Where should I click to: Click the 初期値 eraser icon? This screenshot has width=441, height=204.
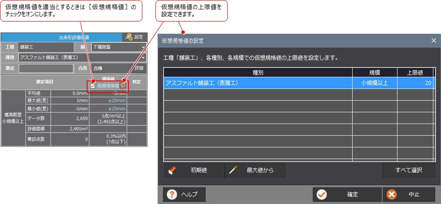click(172, 170)
